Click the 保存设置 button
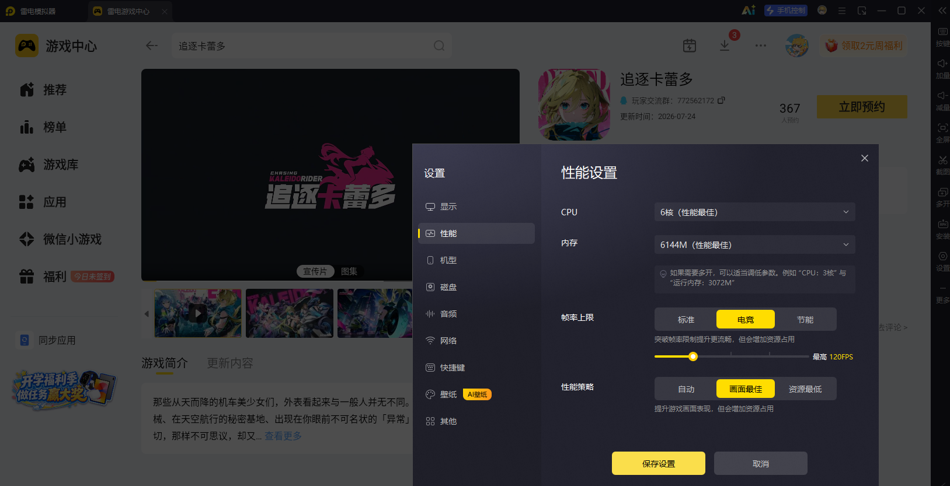Screen dimensions: 950x486 pyautogui.click(x=659, y=463)
